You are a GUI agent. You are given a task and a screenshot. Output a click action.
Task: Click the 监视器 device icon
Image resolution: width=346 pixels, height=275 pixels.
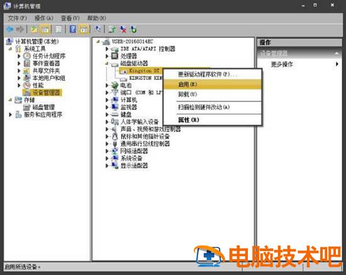pyautogui.click(x=114, y=107)
